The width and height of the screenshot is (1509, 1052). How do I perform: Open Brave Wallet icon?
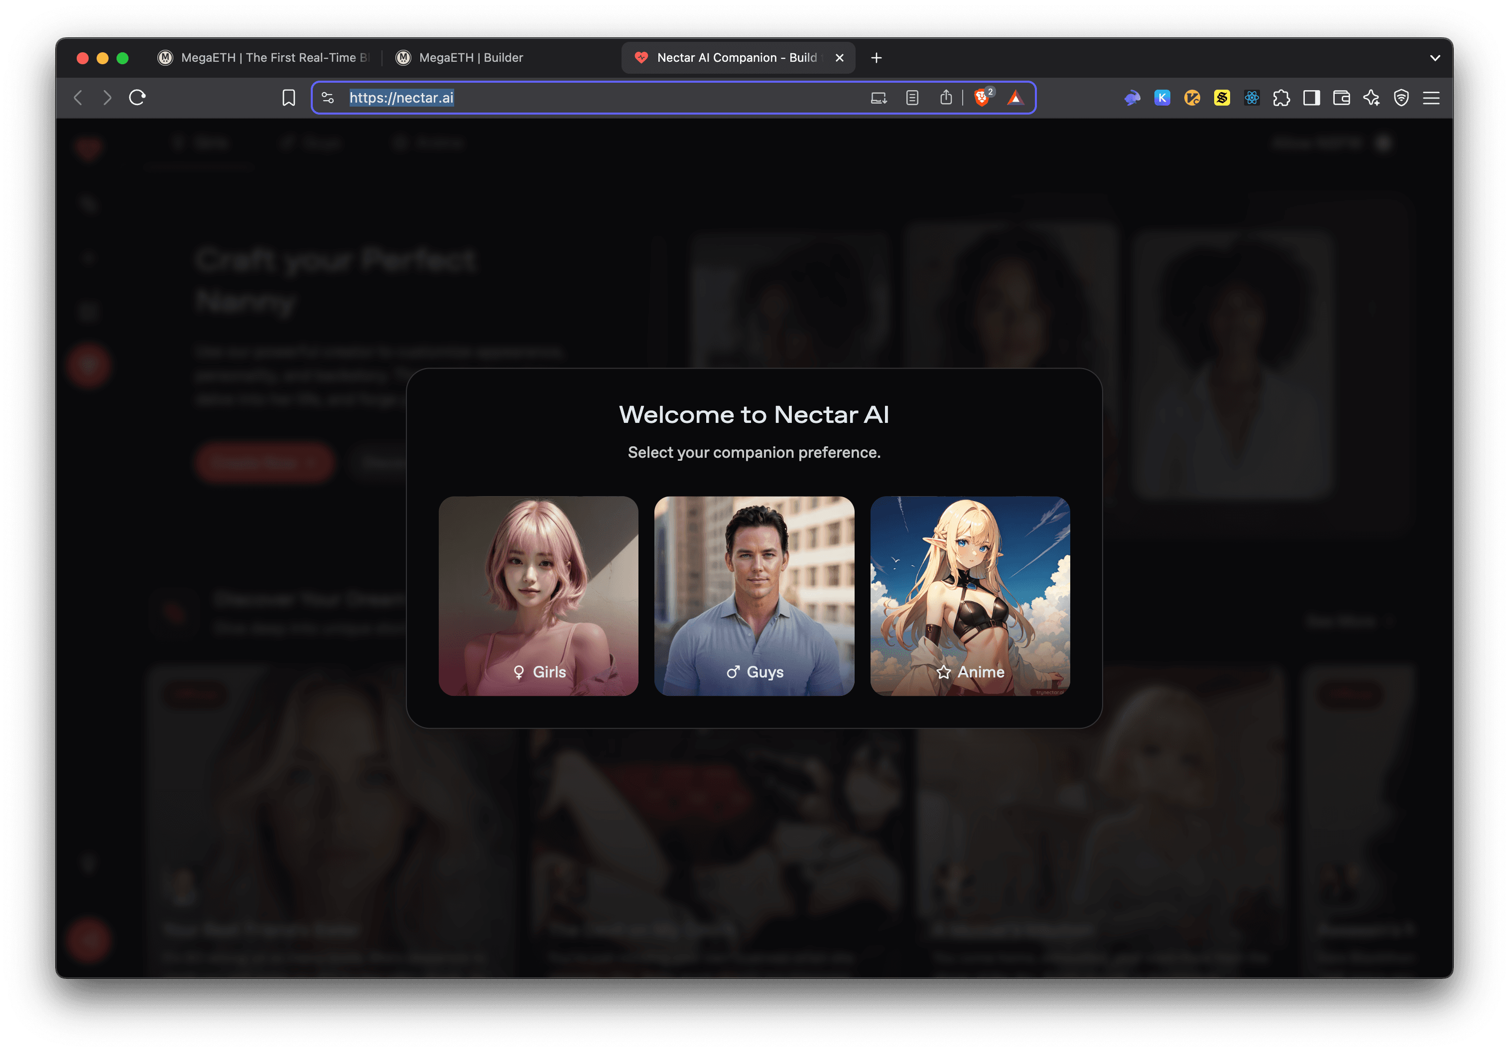(x=1341, y=98)
